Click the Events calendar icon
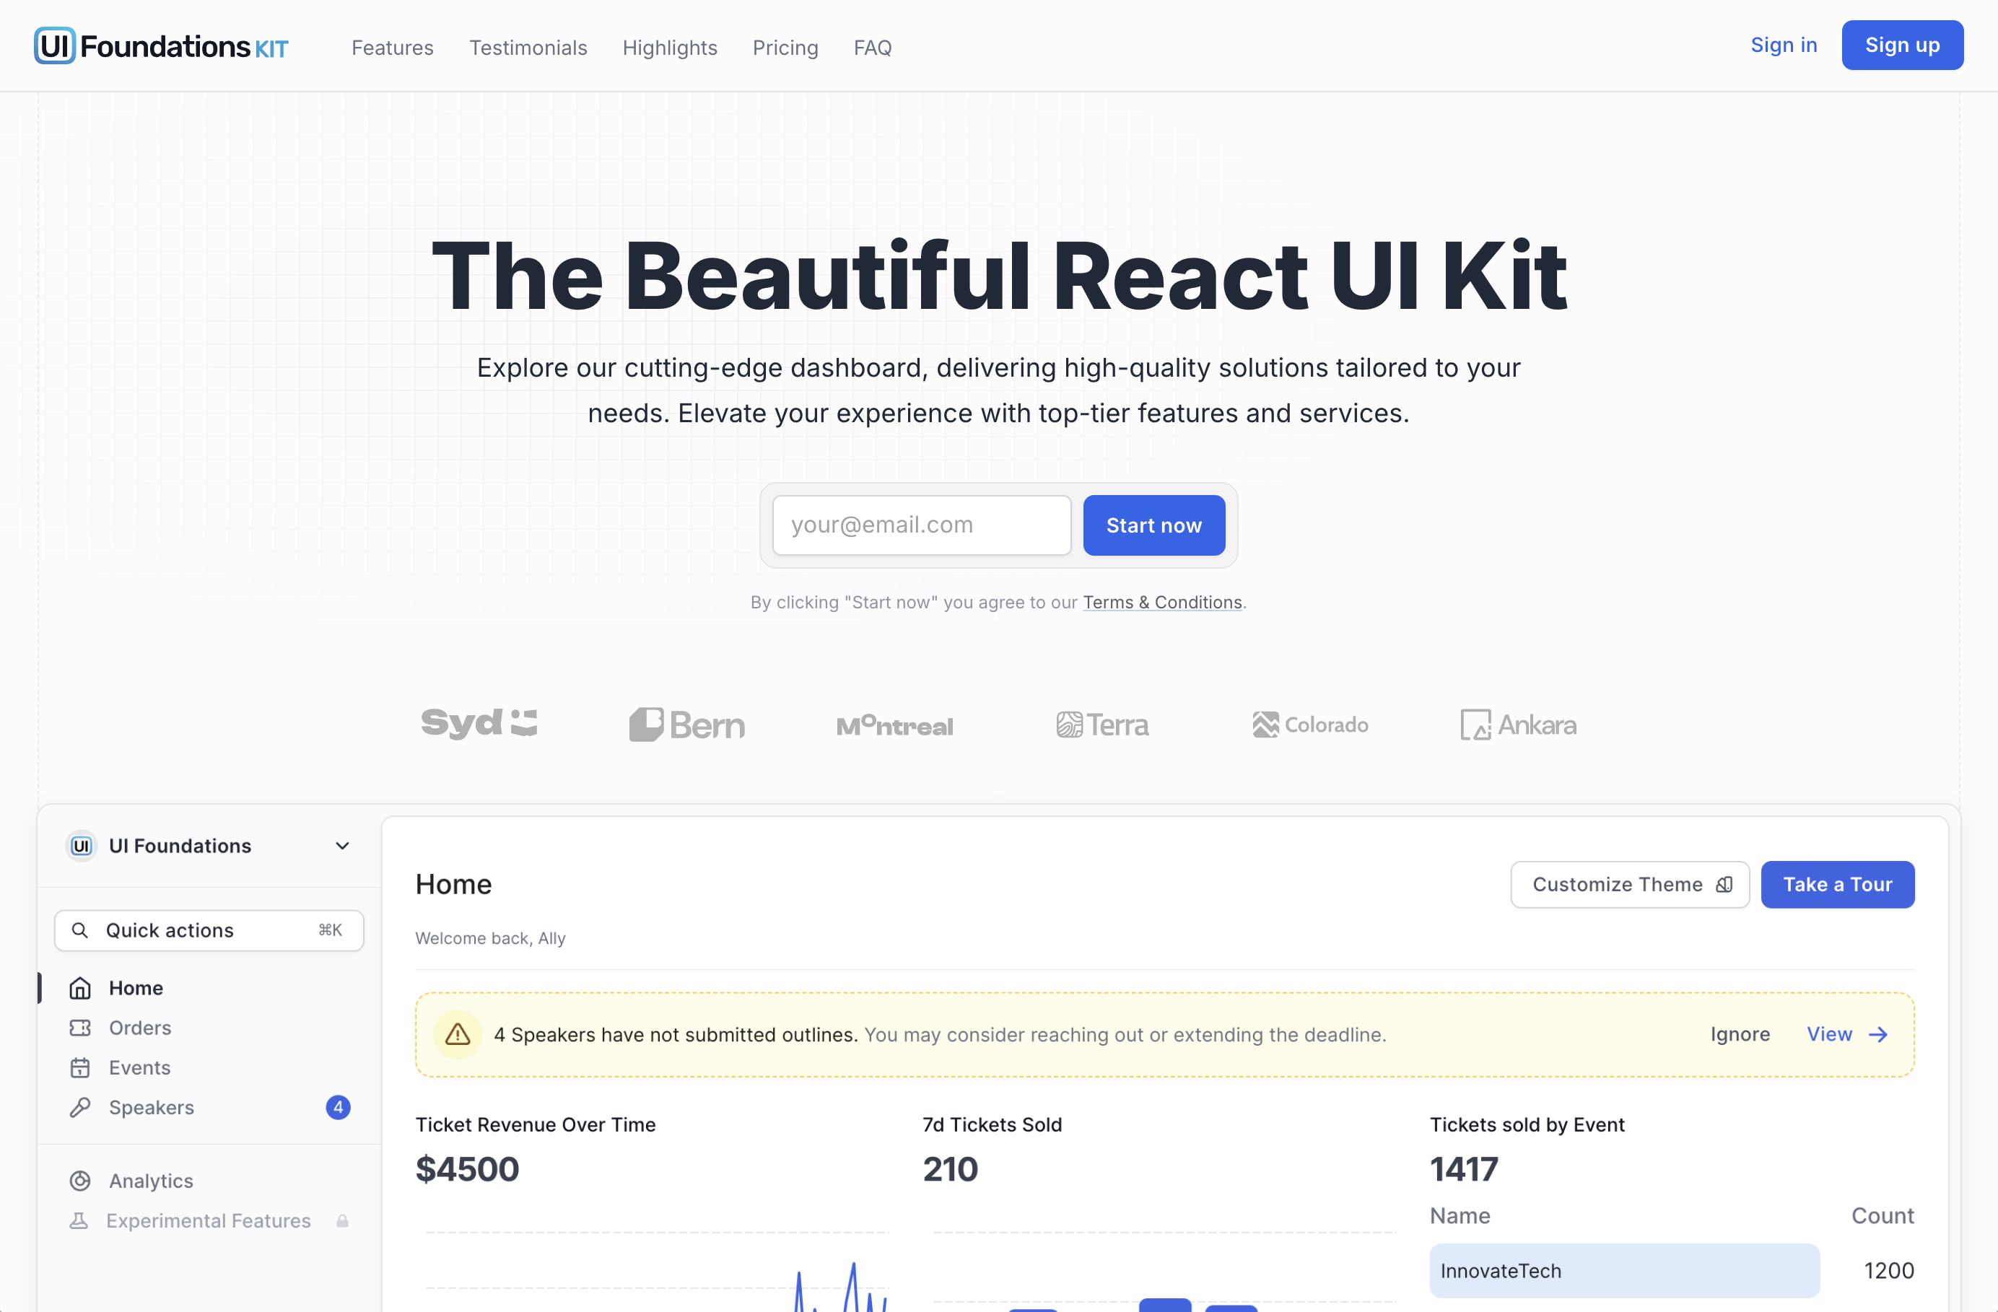The width and height of the screenshot is (1998, 1312). tap(79, 1068)
